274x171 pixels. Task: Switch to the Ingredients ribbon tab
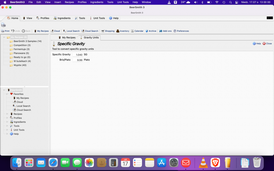(x=62, y=18)
